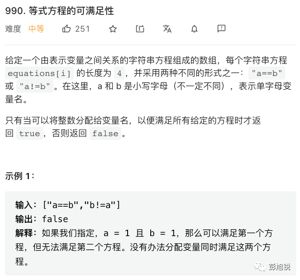Click the WeChat watermark logo icon
Viewport: 300px width, 280px height.
(260, 266)
